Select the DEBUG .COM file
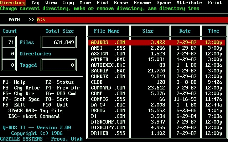 pos(157,110)
